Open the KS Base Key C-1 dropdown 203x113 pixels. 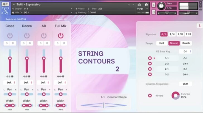[185, 51]
